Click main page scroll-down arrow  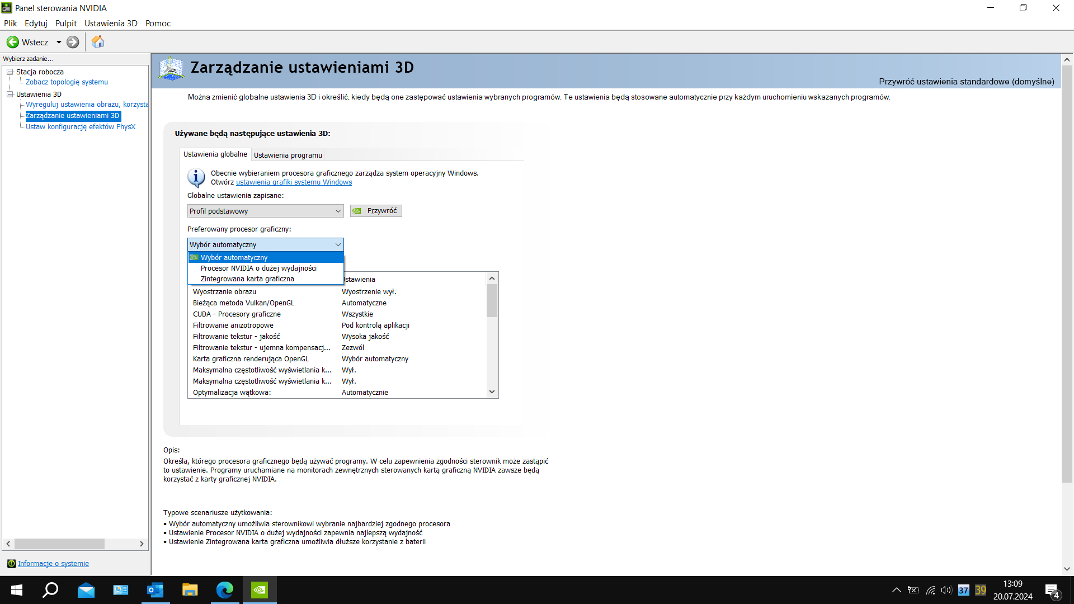[x=1067, y=569]
